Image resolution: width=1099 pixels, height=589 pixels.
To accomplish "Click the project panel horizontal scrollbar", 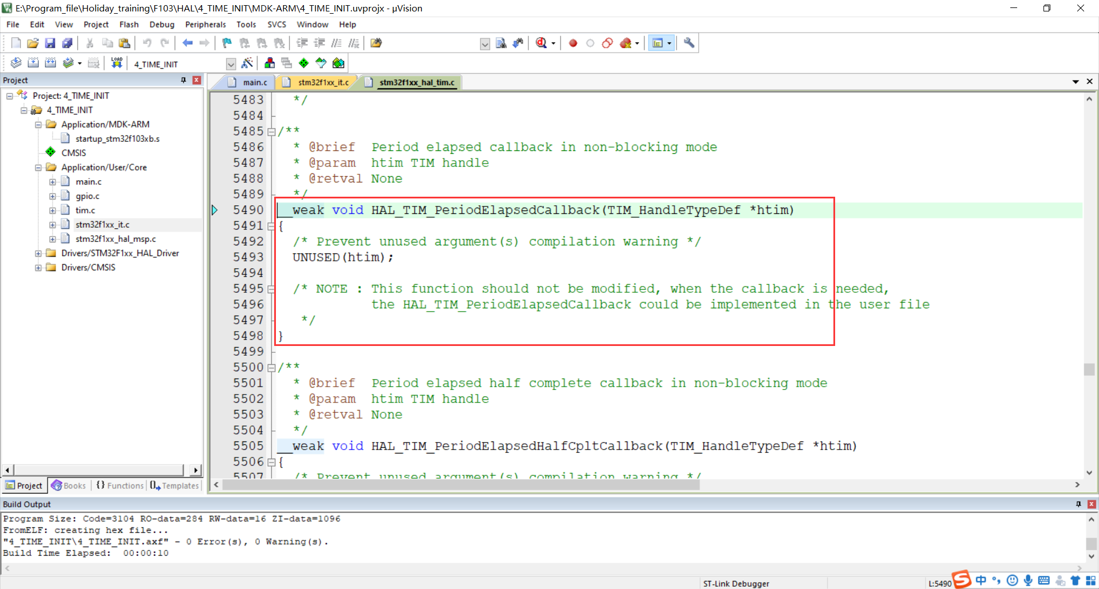I will [x=98, y=470].
